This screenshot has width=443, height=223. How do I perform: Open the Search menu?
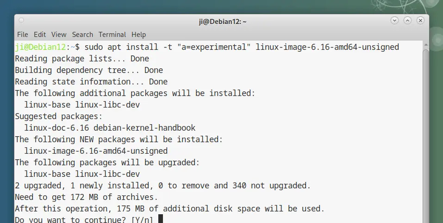82,34
